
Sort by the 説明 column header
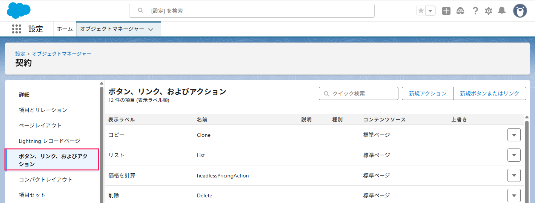click(306, 120)
